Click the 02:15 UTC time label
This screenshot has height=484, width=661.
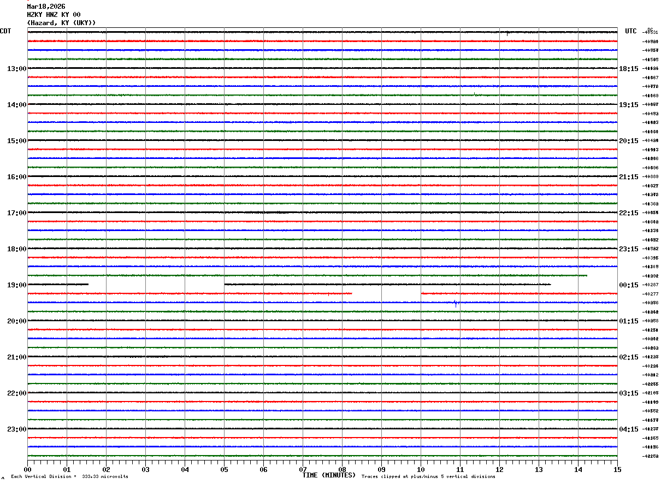(629, 357)
